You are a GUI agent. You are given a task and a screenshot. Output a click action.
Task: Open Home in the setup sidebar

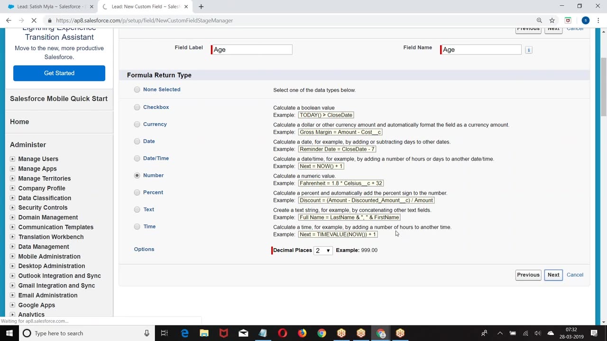[19, 122]
